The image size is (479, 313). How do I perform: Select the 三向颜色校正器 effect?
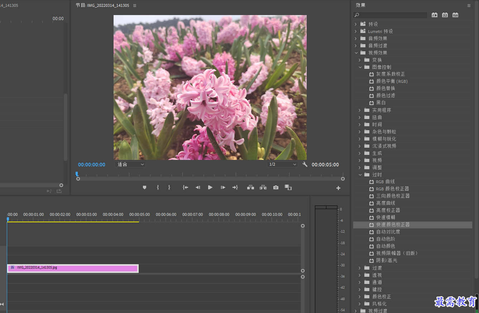(393, 196)
